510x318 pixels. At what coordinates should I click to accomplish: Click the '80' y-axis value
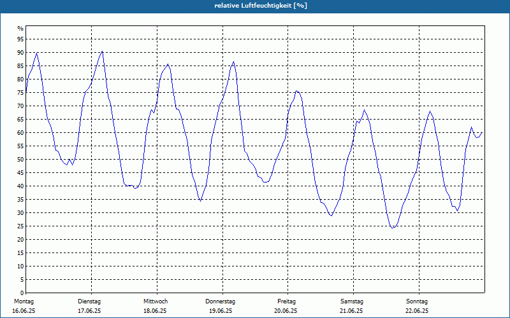point(20,79)
